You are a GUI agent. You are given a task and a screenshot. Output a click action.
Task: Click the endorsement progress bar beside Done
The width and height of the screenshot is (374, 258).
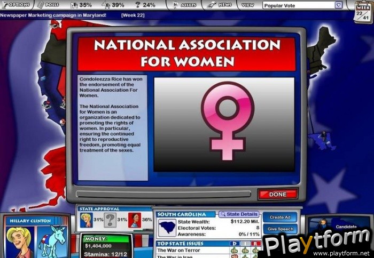pyautogui.click(x=163, y=194)
